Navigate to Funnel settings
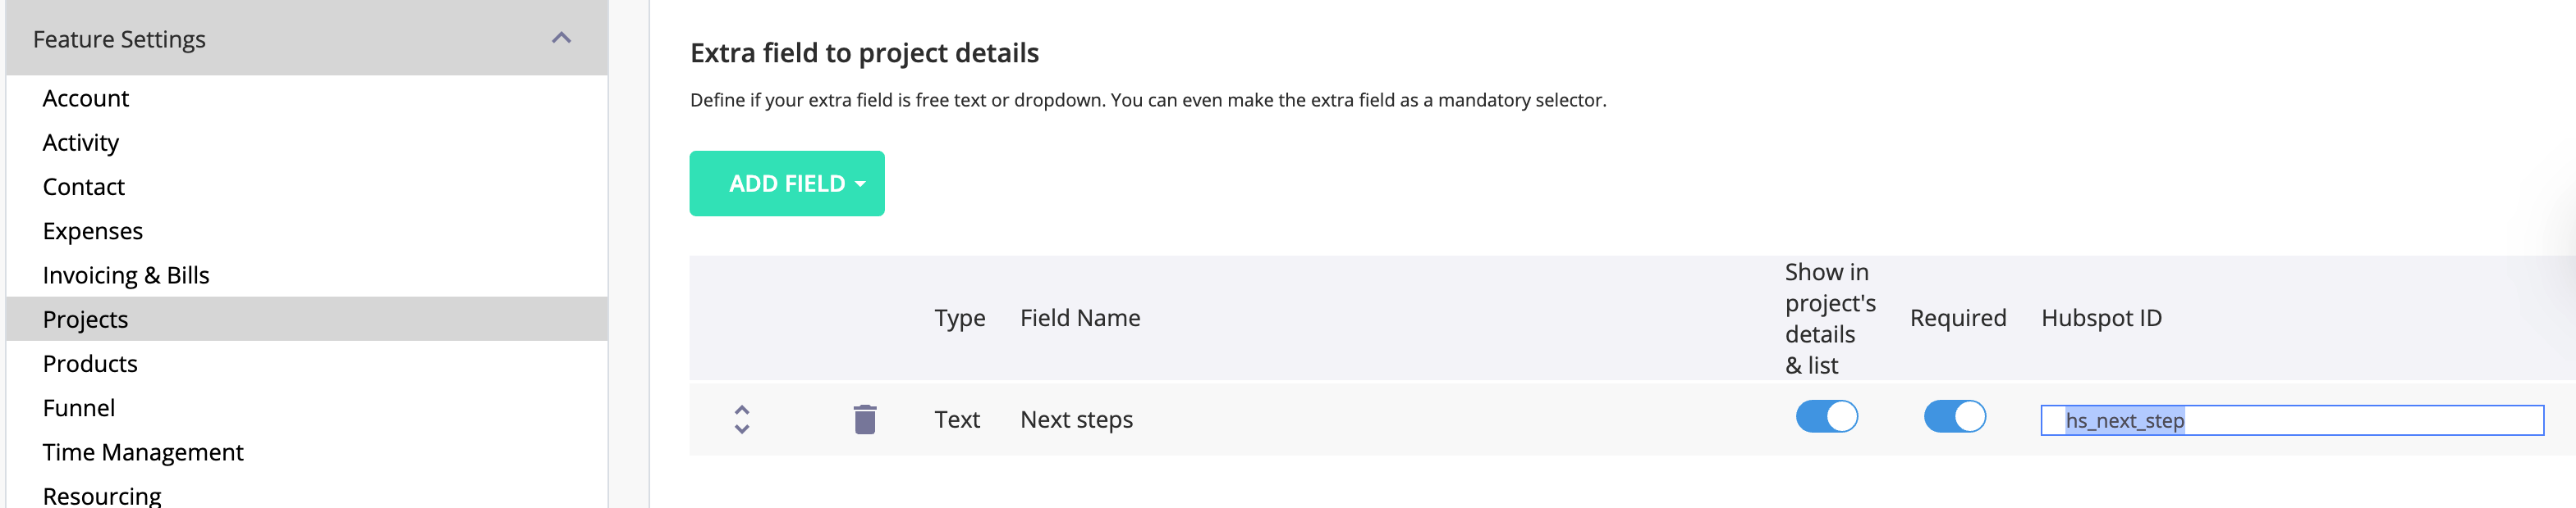 click(x=79, y=408)
